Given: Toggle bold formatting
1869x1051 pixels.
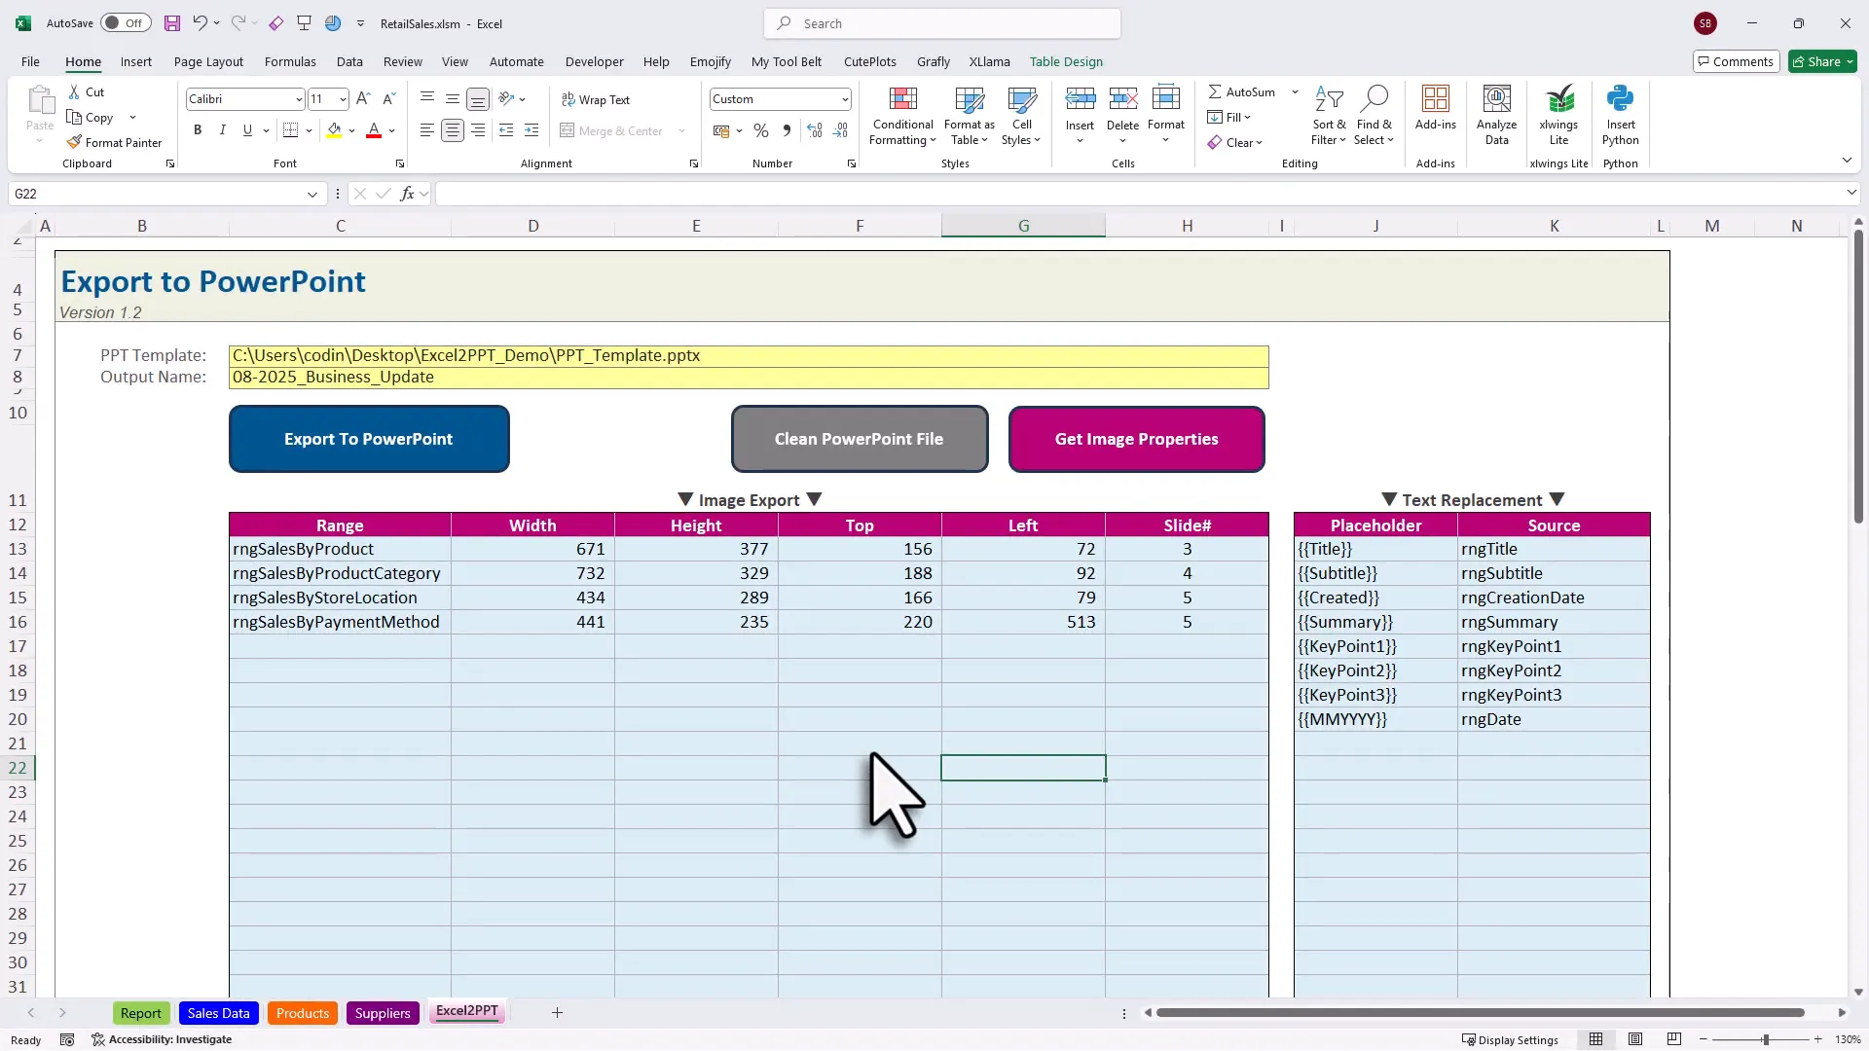Looking at the screenshot, I should coord(198,129).
